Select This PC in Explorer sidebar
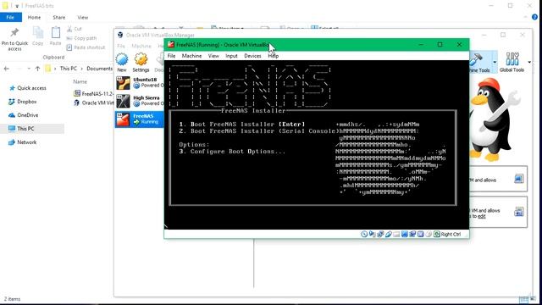This screenshot has height=305, width=542. 32,129
